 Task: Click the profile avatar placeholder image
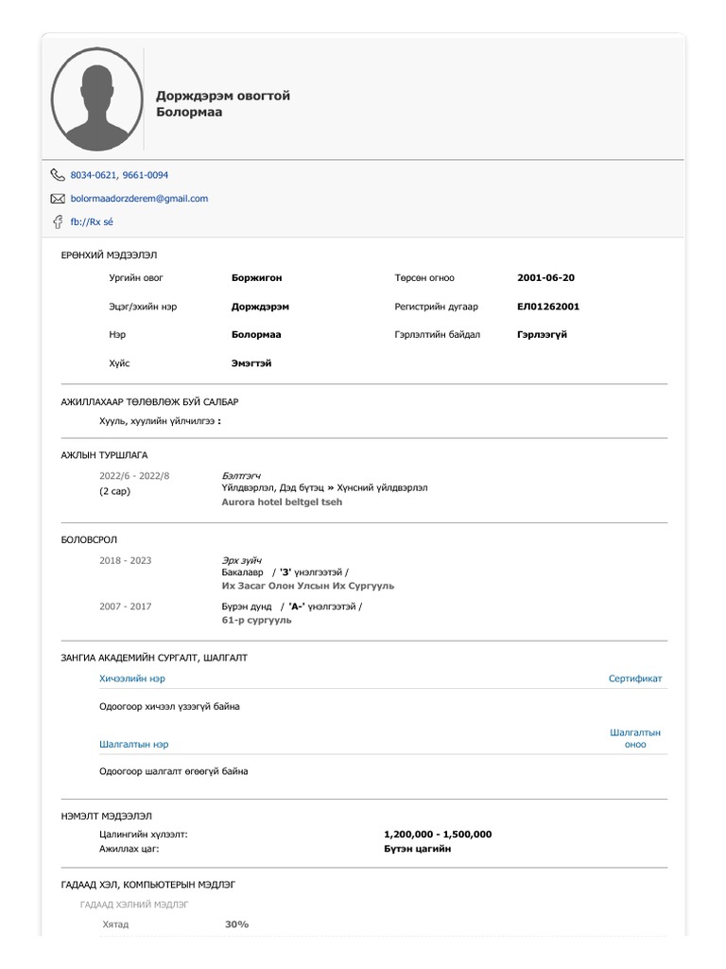coord(97,99)
